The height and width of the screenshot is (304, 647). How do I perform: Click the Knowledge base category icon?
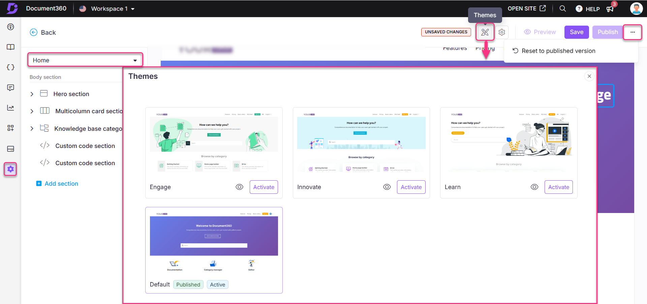pos(44,128)
